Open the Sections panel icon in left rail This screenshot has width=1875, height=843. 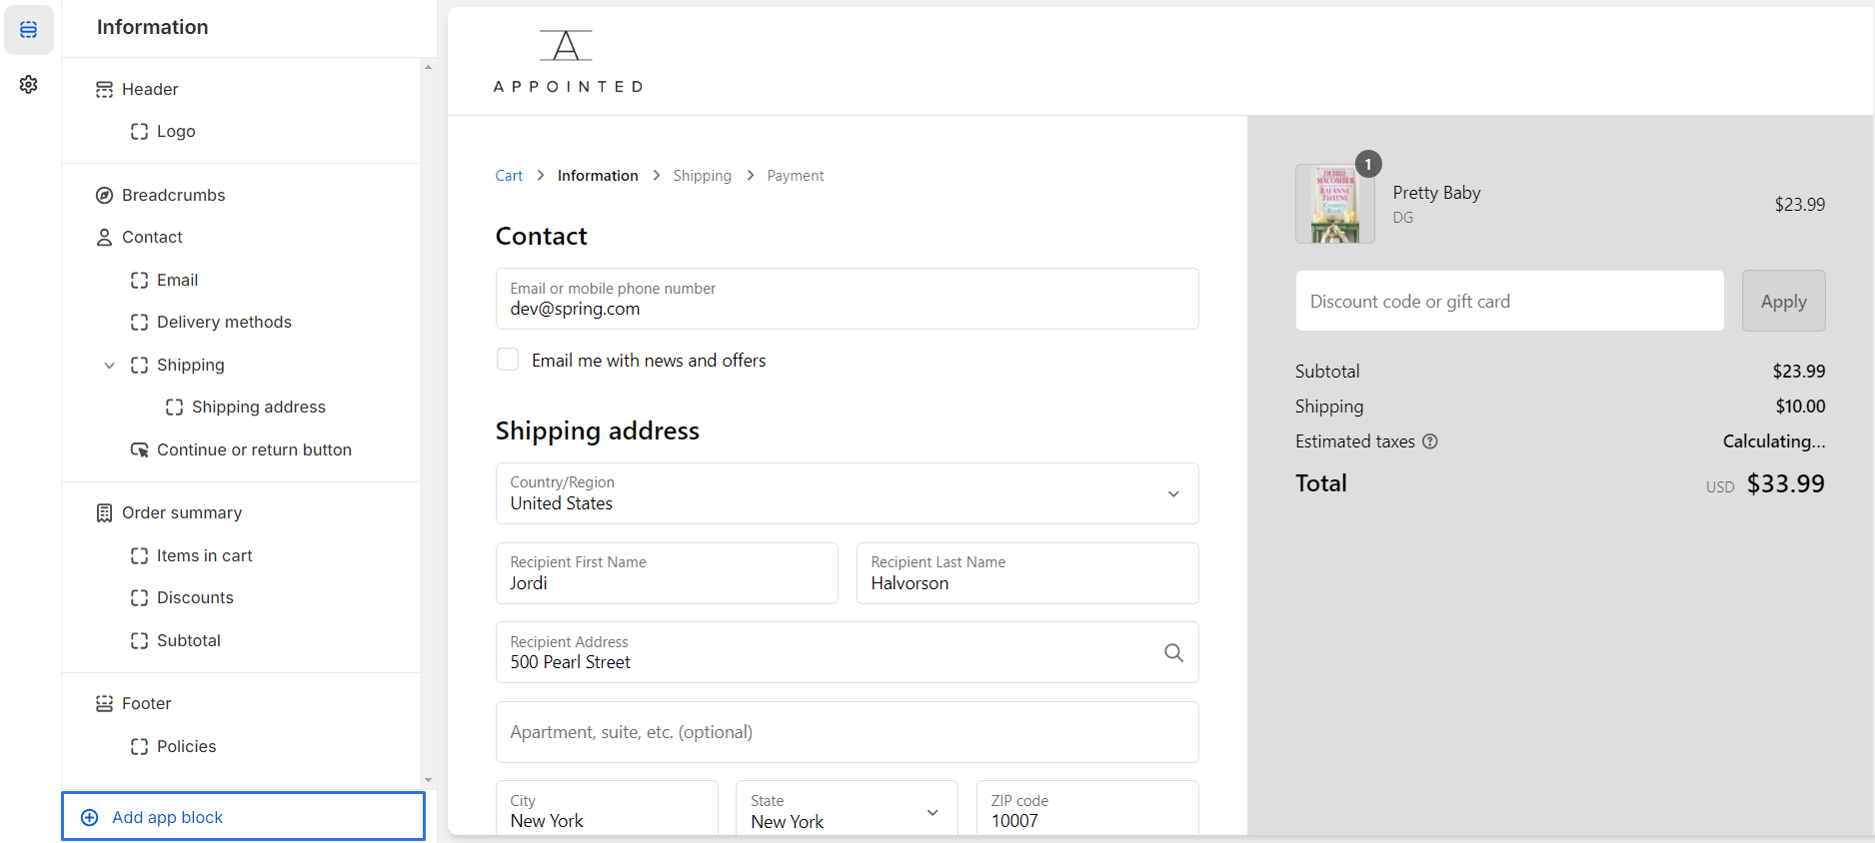[x=29, y=30]
